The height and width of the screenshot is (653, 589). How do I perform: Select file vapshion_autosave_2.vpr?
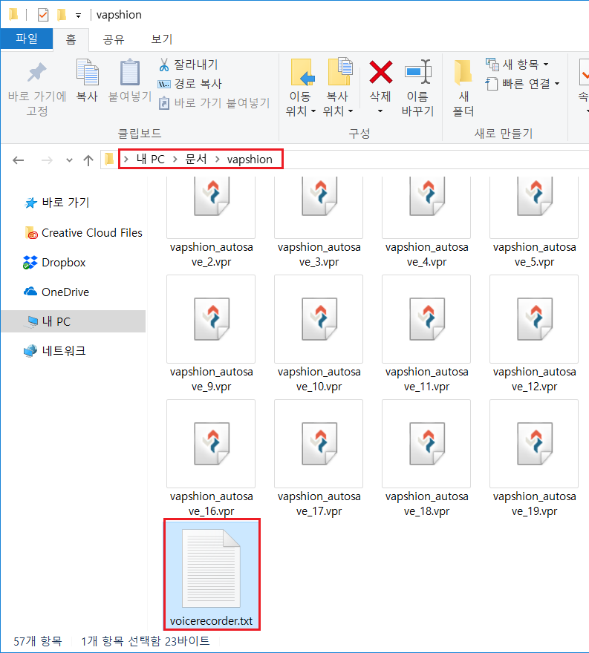(212, 223)
